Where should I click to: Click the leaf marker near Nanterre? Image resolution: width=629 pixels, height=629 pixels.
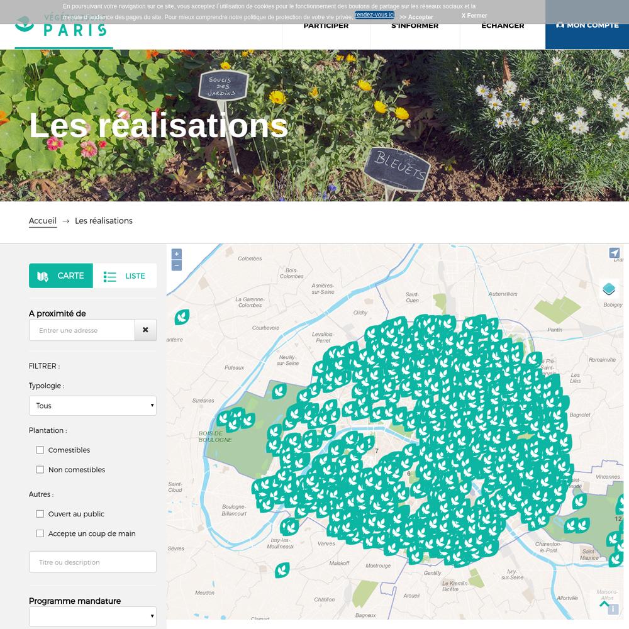point(182,317)
